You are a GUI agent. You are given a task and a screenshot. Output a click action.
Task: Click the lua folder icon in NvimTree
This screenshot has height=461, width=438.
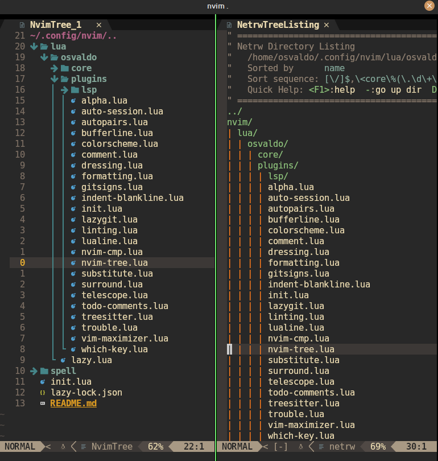pyautogui.click(x=44, y=47)
